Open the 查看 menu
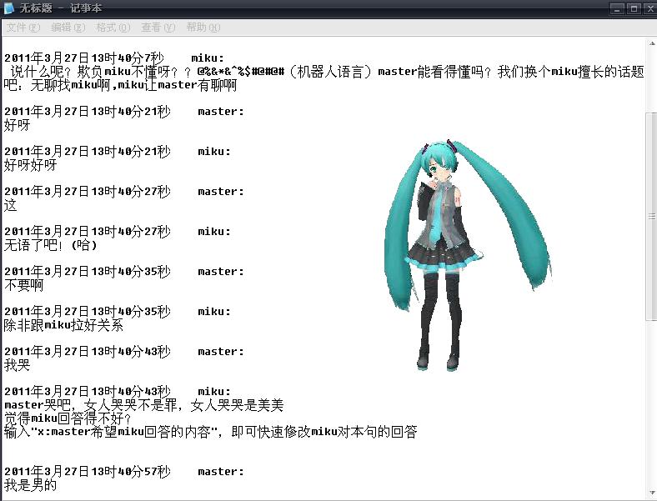The image size is (657, 501). 158,28
